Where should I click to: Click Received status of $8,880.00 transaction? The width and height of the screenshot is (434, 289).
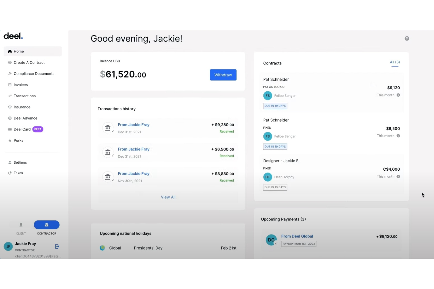[x=227, y=180]
